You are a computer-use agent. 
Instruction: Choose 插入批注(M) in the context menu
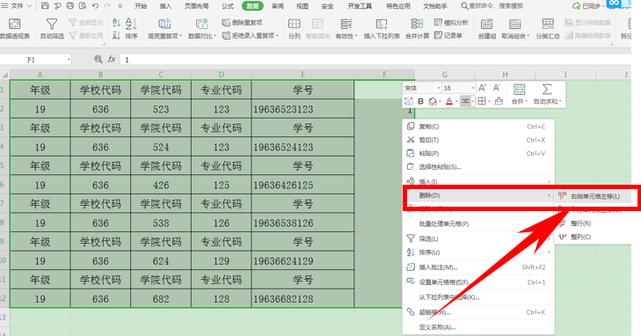pos(478,267)
